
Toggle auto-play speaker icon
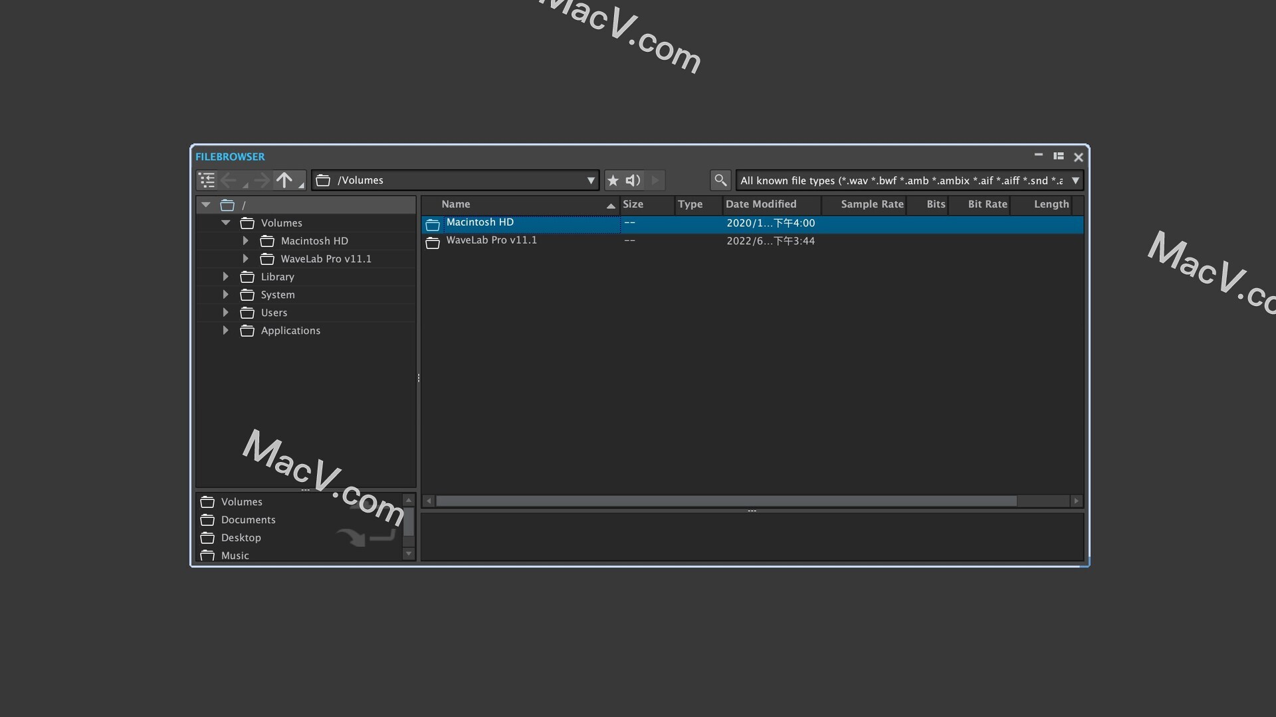point(633,180)
